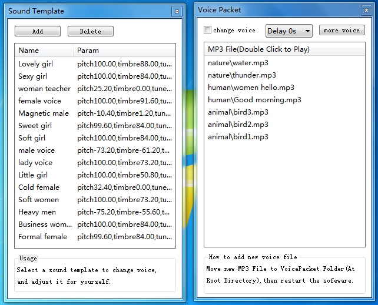The image size is (378, 305).
Task: Select the Sweet girl template
Action: pos(95,126)
